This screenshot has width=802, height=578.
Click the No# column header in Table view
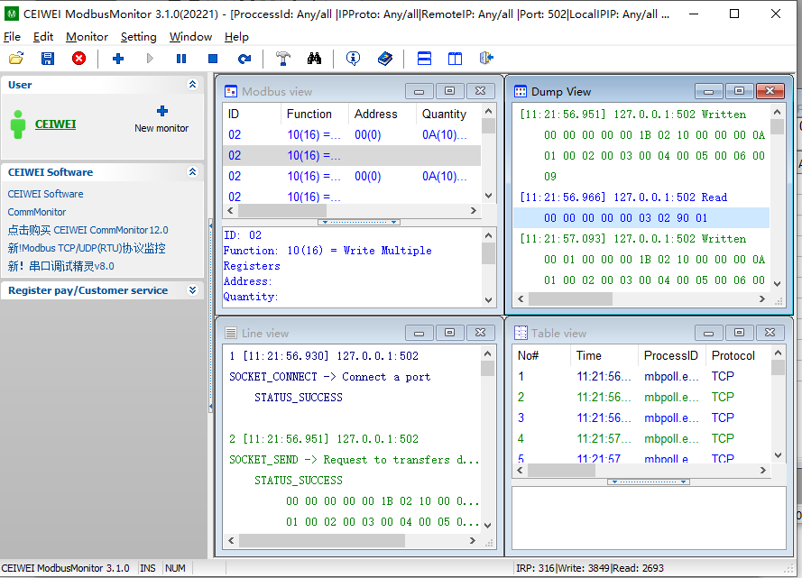(541, 355)
